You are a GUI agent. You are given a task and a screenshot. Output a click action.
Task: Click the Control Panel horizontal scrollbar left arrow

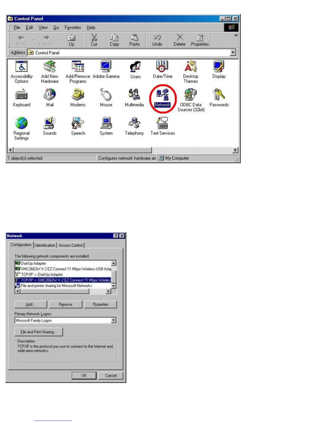pos(10,150)
